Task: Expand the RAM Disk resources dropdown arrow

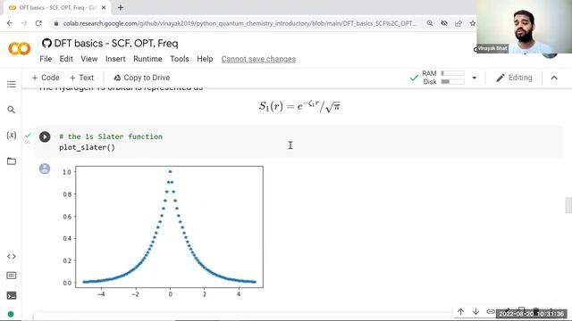Action: (x=475, y=78)
